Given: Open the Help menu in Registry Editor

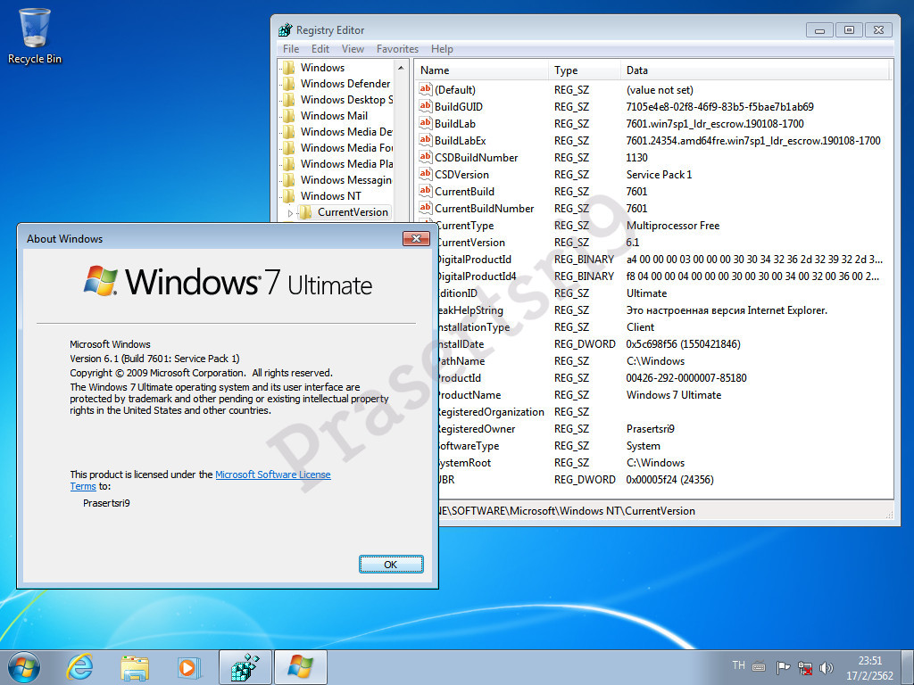Looking at the screenshot, I should (442, 49).
